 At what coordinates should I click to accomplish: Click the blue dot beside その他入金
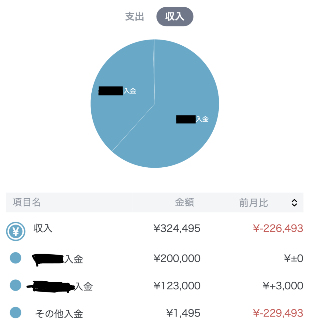coord(15,313)
